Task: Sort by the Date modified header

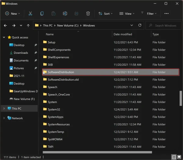Action: [x=123, y=34]
